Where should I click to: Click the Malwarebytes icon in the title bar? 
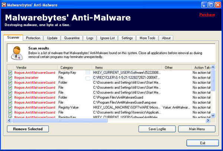click(4, 5)
